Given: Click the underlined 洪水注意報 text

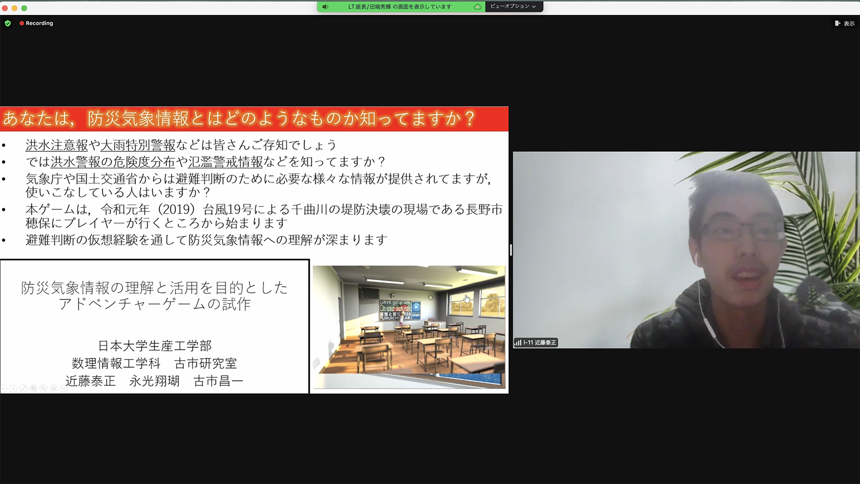Looking at the screenshot, I should (57, 145).
